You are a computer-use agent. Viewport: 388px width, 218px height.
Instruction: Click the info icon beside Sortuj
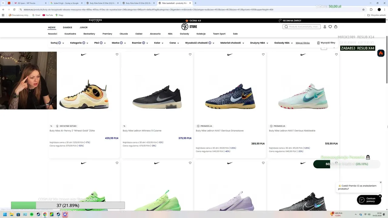click(59, 43)
